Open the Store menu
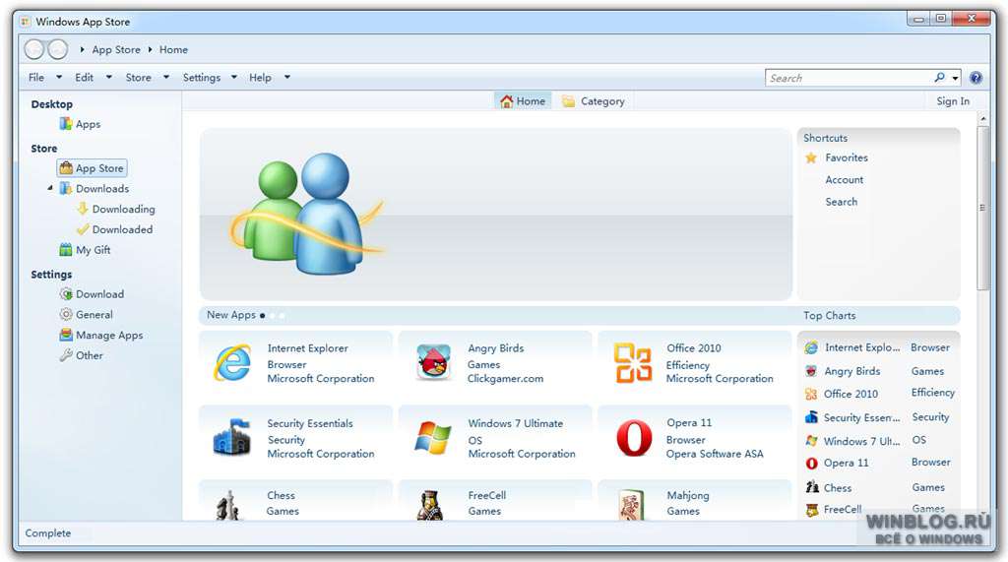Screen dimensions: 1008x562 [138, 77]
